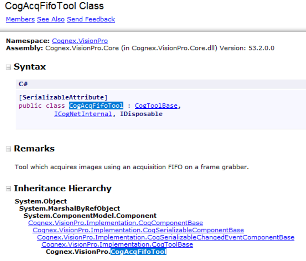Click the System.Object hierarchy entry
The width and height of the screenshot is (306, 261).
pyautogui.click(x=41, y=201)
